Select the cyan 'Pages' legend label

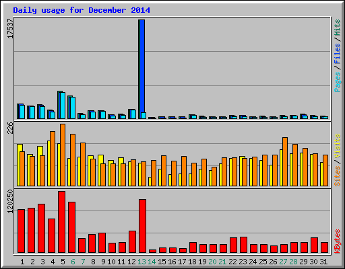[x=337, y=82]
